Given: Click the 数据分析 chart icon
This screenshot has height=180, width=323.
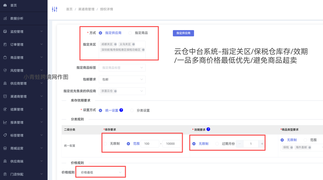Looking at the screenshot, I should [x=5, y=19].
